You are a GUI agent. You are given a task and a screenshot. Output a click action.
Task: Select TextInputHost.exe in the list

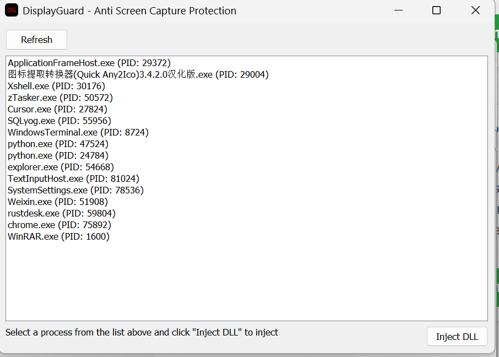coord(72,178)
